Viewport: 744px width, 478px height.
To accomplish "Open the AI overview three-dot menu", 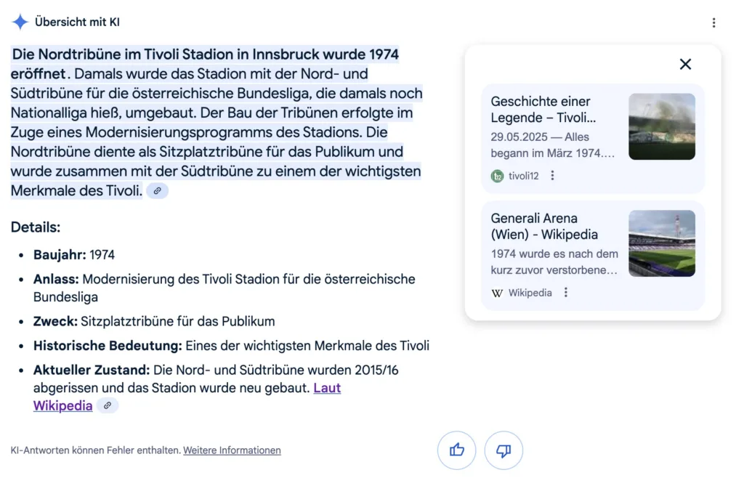I will 713,23.
